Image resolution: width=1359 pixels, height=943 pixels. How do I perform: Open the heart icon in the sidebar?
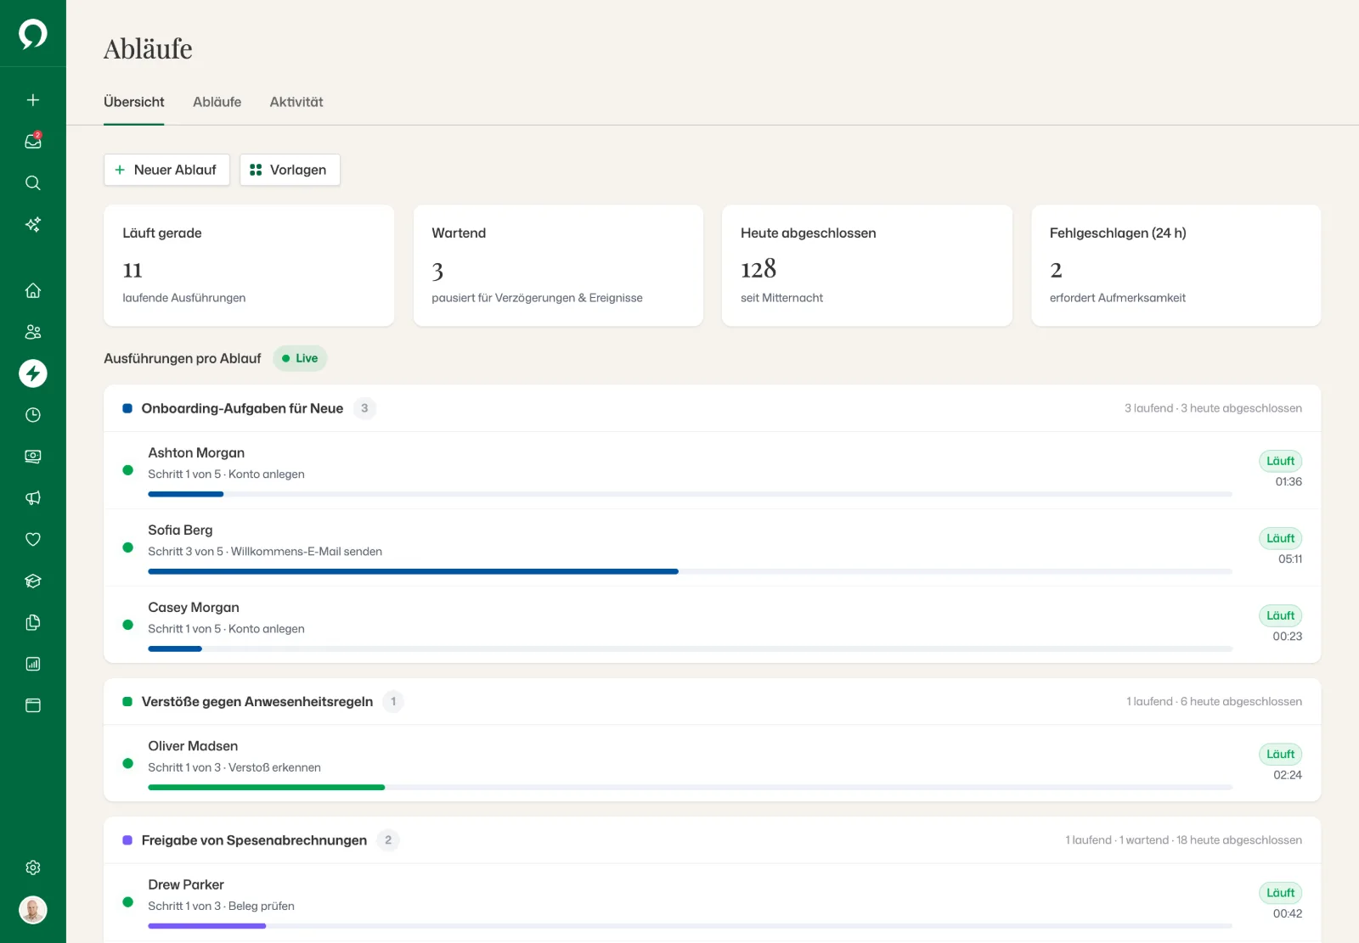[x=33, y=540]
